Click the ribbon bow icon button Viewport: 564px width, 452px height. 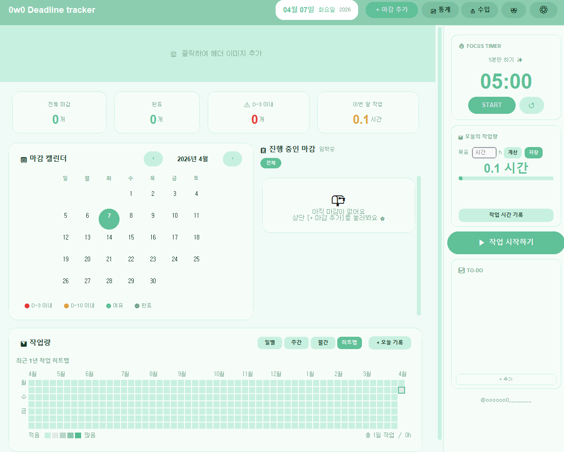[514, 9]
